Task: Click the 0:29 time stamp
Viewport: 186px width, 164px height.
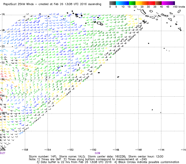Action: (98, 153)
